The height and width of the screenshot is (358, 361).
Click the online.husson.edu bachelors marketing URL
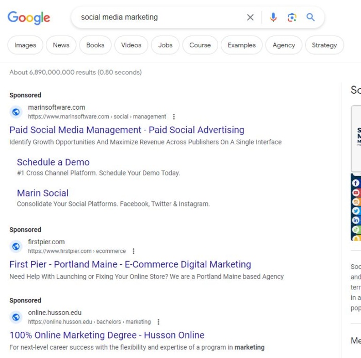(x=89, y=322)
